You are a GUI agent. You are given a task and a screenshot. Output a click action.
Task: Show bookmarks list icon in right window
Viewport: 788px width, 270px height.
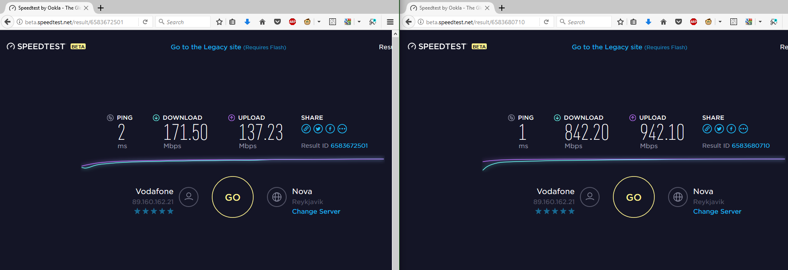pos(633,22)
